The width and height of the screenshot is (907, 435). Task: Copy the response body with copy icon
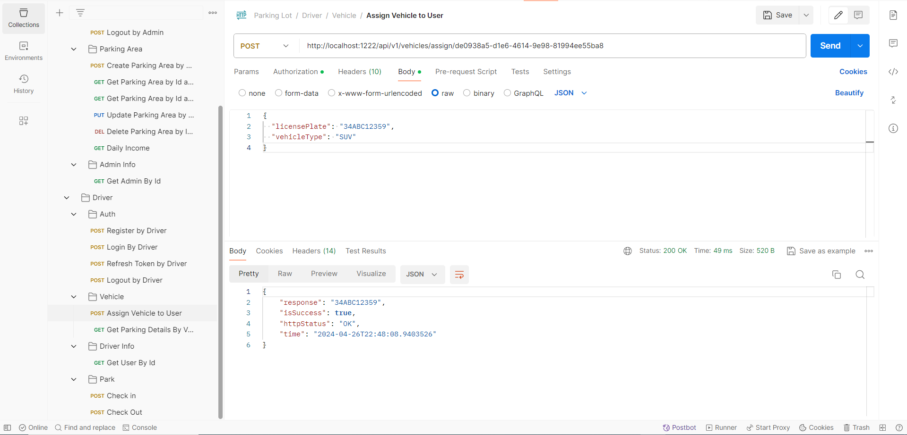[x=837, y=275]
